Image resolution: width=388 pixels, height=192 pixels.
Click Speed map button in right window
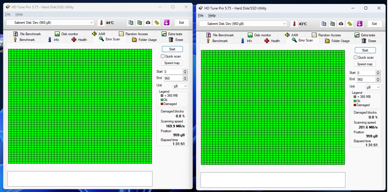click(365, 64)
